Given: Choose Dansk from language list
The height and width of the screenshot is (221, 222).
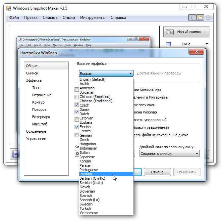Looking at the screenshot, I should point(106,110).
